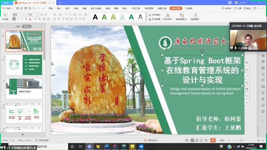Screen dimensions: 267x150
Task: Click the zoom slider handle
Action: point(241,140)
